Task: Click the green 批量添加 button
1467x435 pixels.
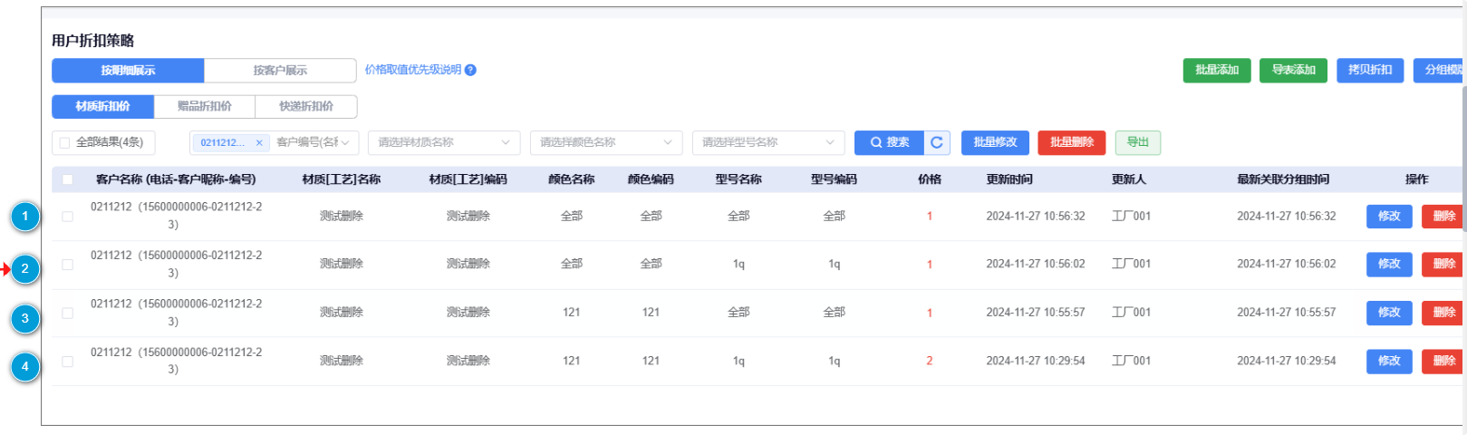Action: click(1216, 71)
